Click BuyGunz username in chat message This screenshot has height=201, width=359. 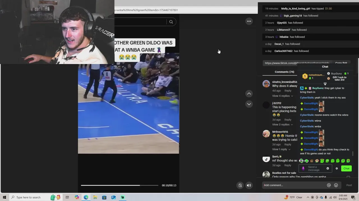tap(318, 88)
